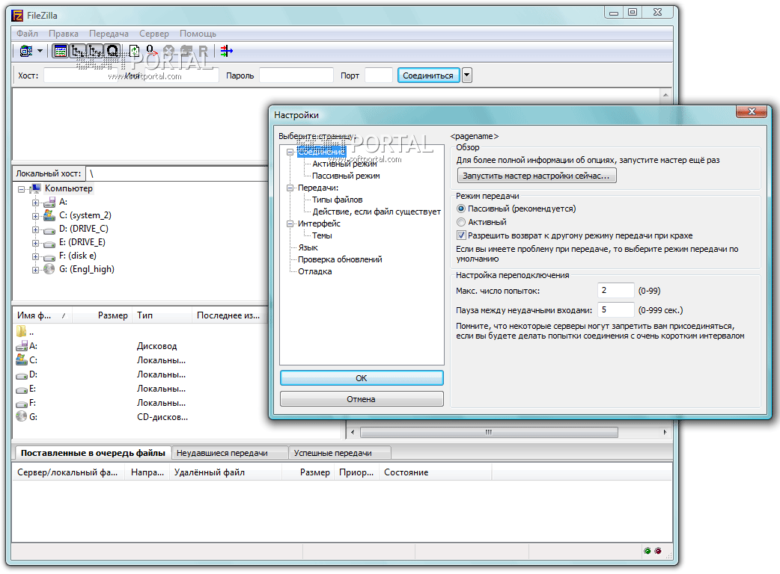The height and width of the screenshot is (574, 780).
Task: Click the reconnect (R) toolbar icon
Action: (x=203, y=51)
